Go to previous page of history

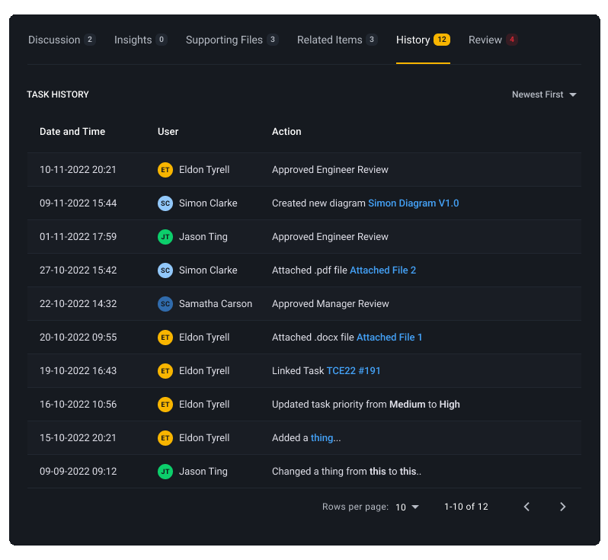pyautogui.click(x=526, y=507)
